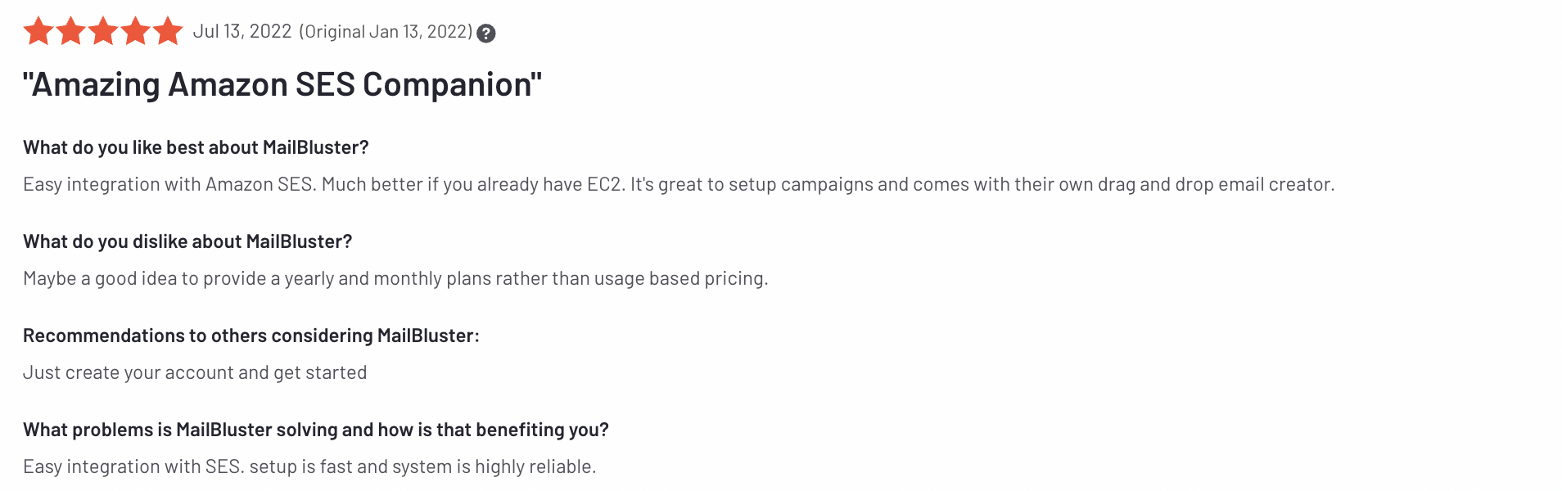Click the fifth rating star
The image size is (1562, 491).
[x=168, y=31]
